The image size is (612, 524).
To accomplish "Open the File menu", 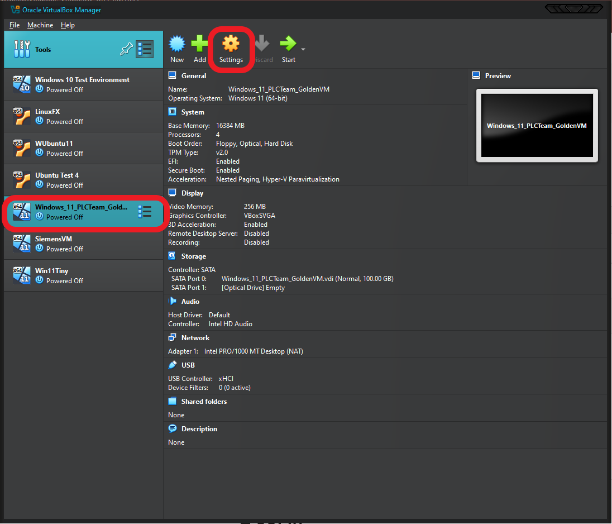I will 15,25.
